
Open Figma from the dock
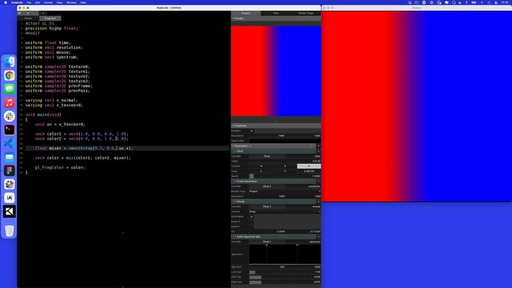click(x=9, y=171)
